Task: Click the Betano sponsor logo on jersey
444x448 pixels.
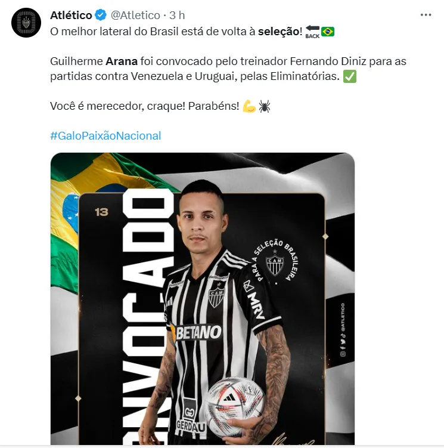Action: click(x=196, y=332)
